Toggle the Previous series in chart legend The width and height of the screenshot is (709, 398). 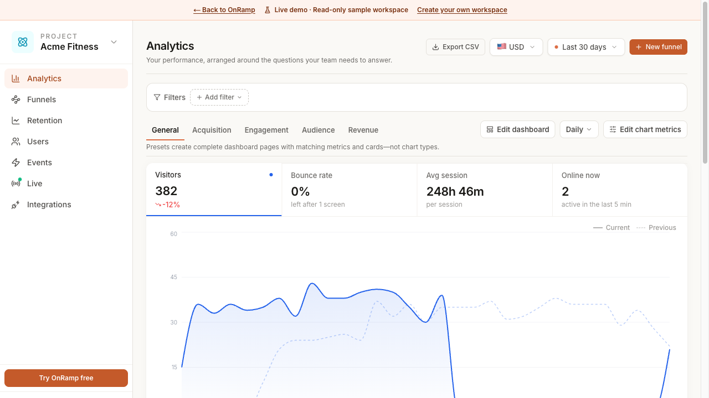tap(656, 228)
